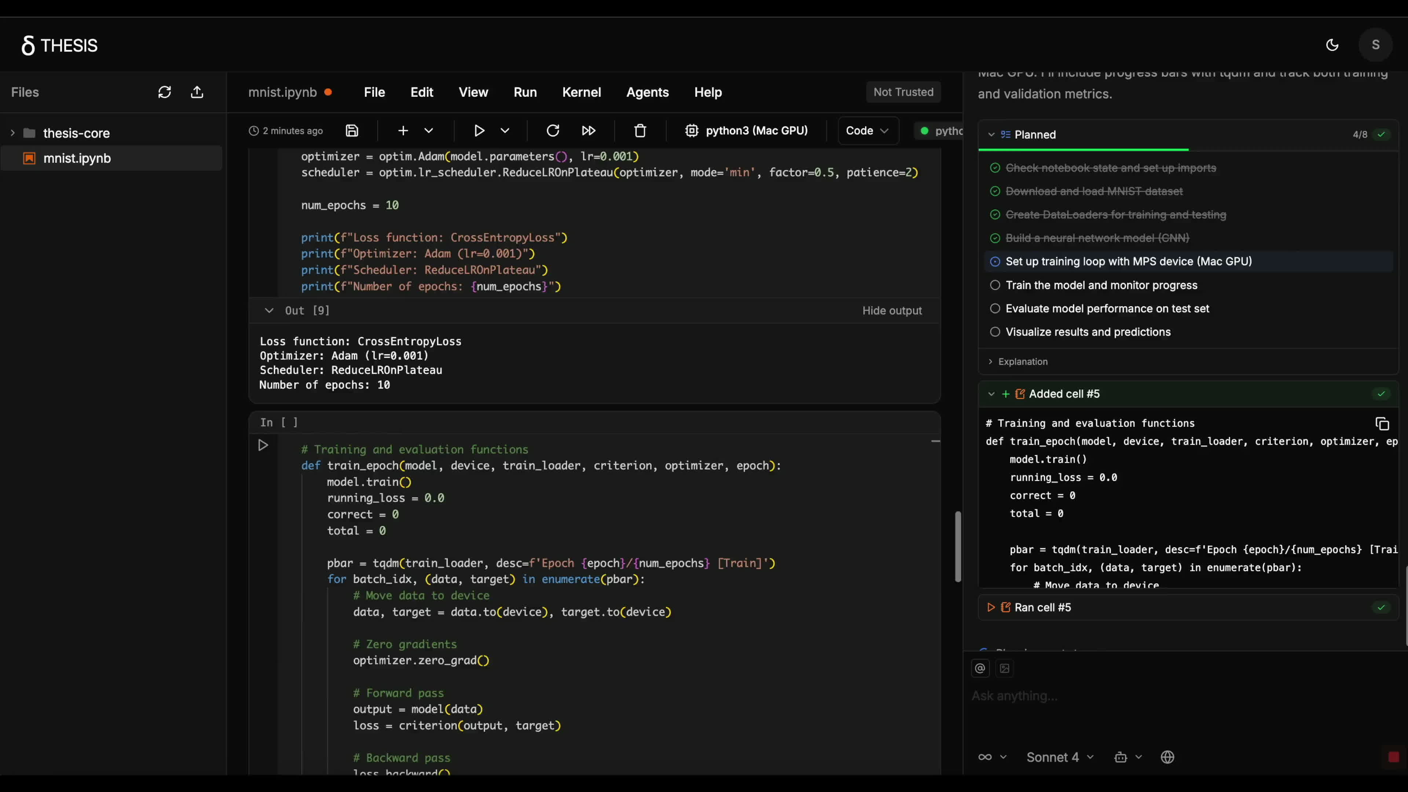The height and width of the screenshot is (792, 1408).
Task: Click the upload file icon
Action: pos(197,92)
